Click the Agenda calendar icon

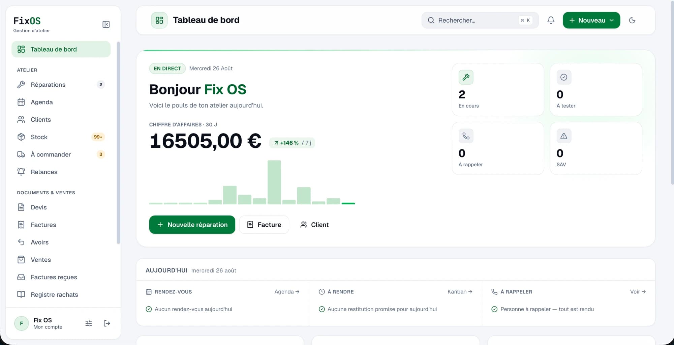point(21,102)
